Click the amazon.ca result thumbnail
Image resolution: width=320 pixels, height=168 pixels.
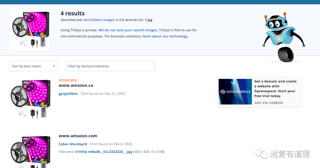31,99
